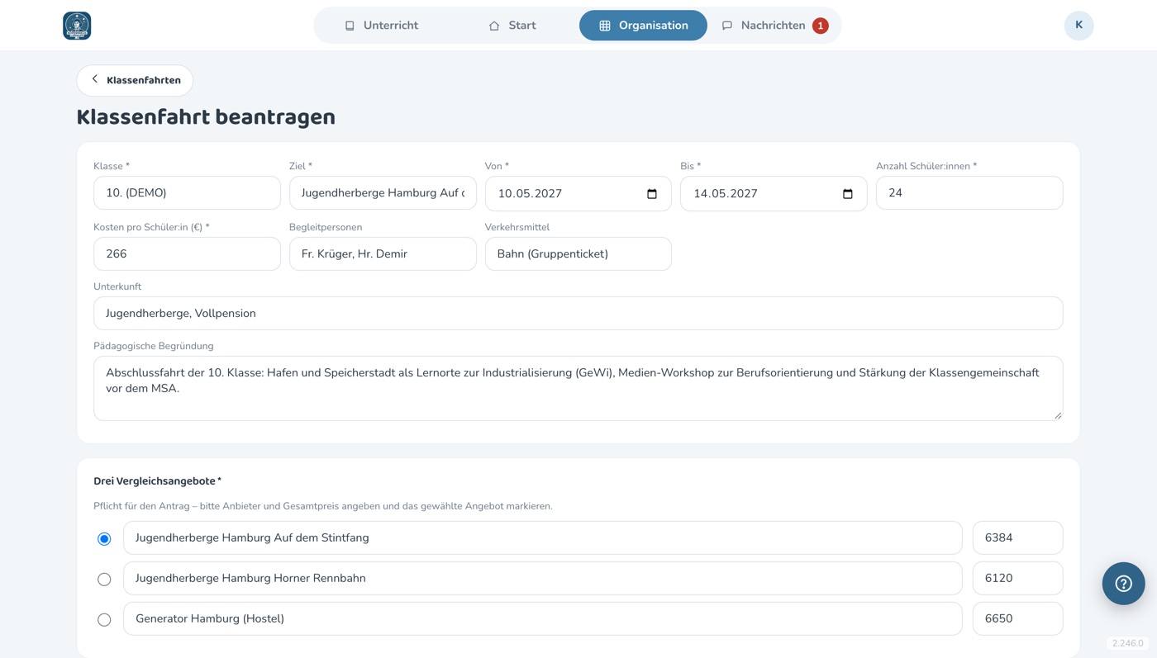
Task: Click the Unterricht tab book icon
Action: (x=350, y=26)
